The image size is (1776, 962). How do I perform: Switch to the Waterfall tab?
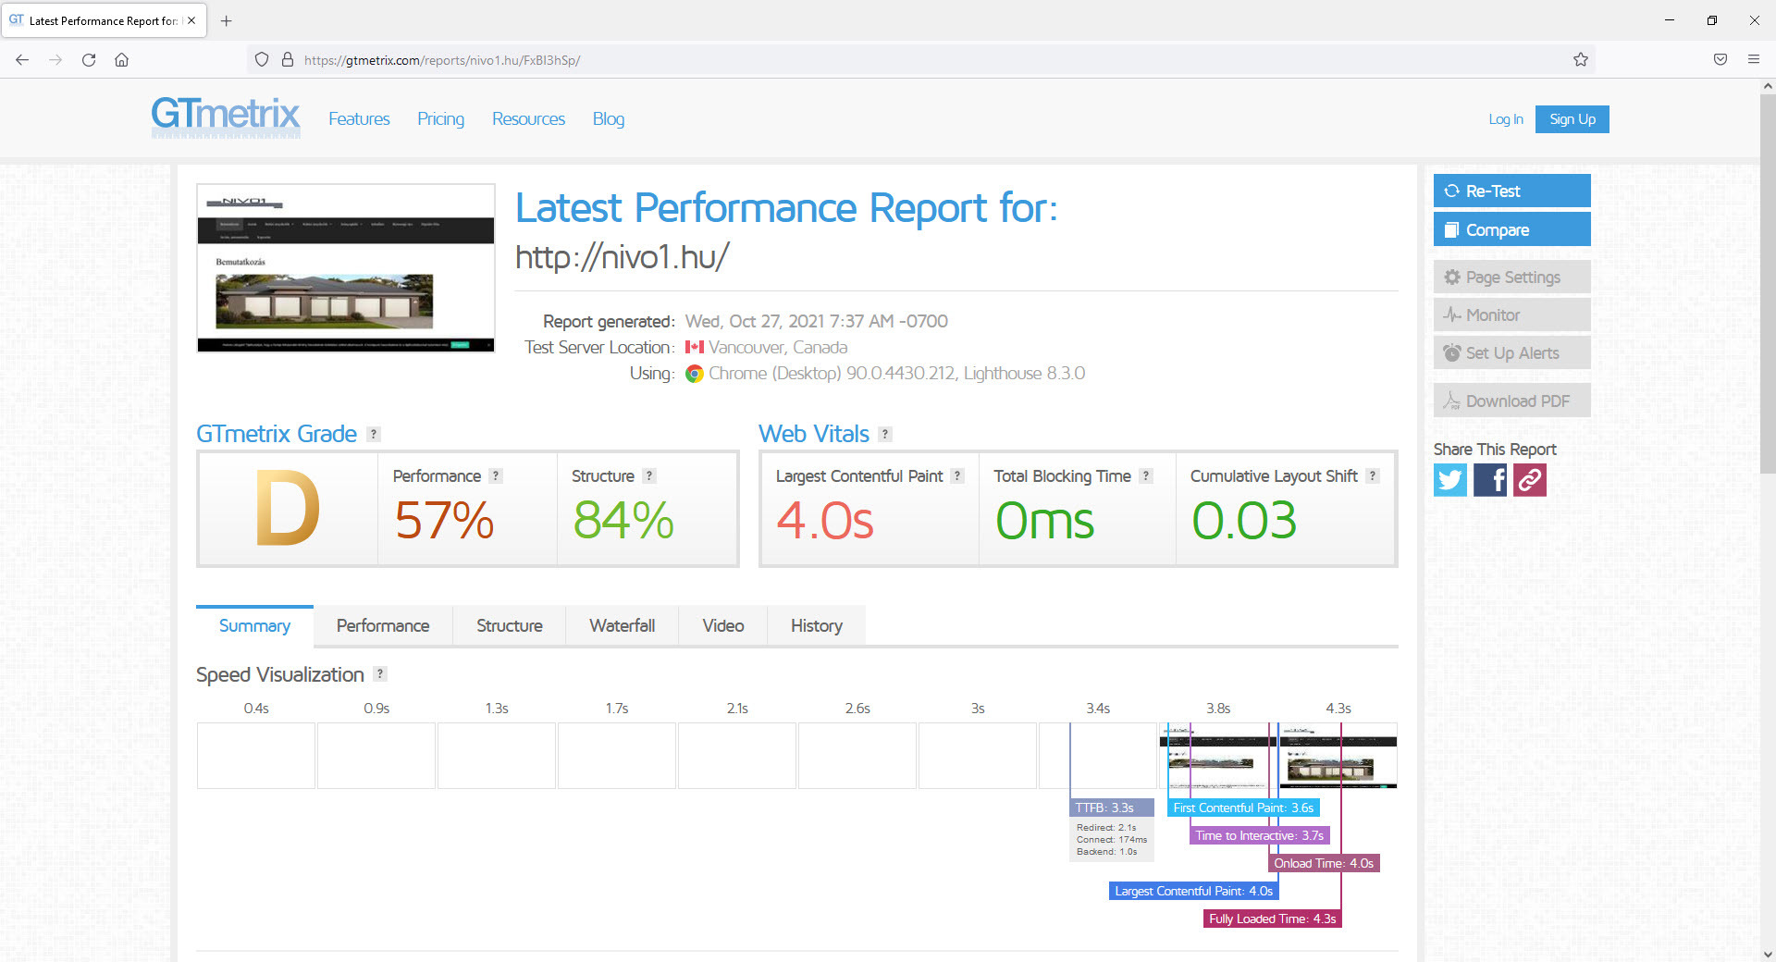pyautogui.click(x=622, y=626)
